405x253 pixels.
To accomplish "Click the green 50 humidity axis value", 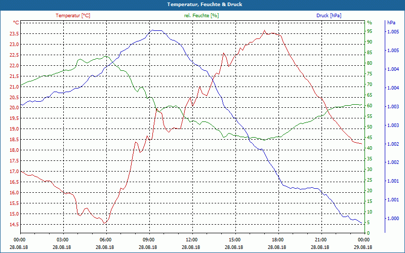I will (370, 127).
